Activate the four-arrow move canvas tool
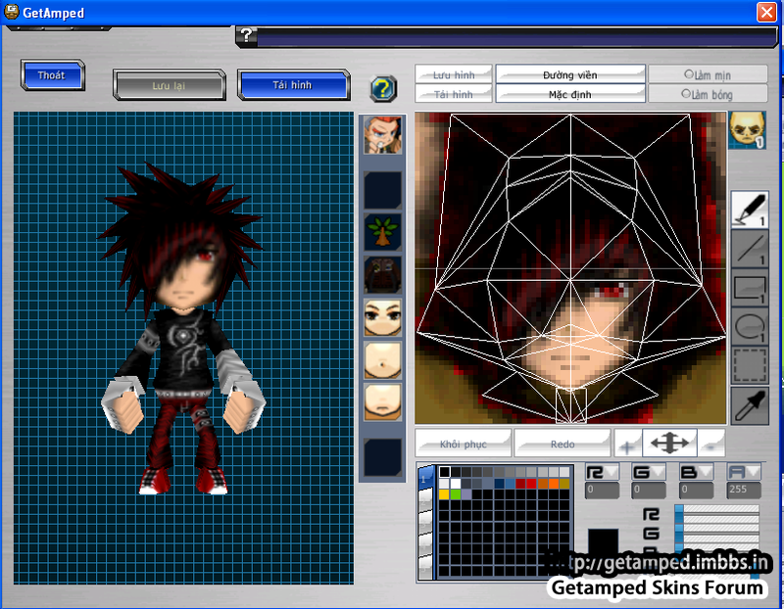Image resolution: width=784 pixels, height=609 pixels. tap(669, 443)
